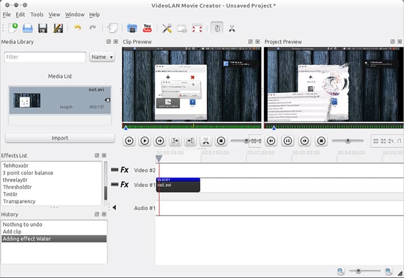Float the History panel

pos(97,214)
